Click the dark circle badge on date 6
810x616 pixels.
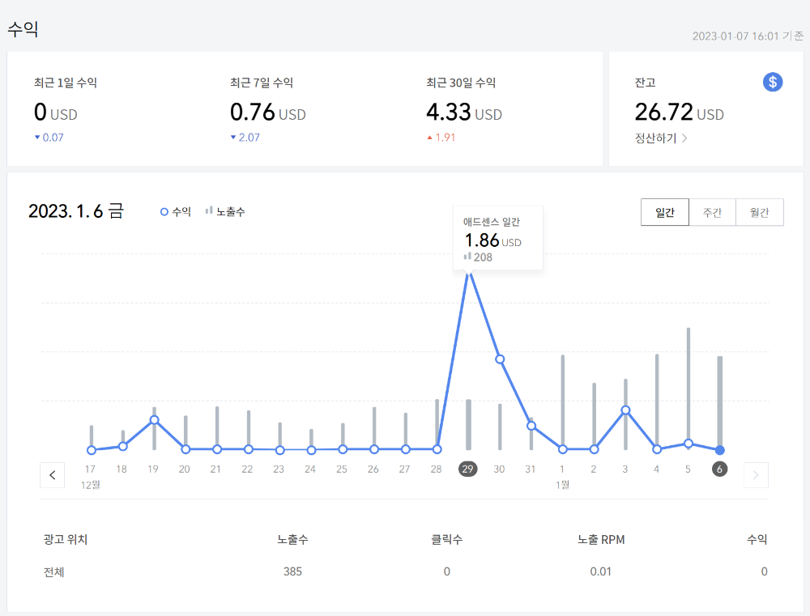click(718, 469)
